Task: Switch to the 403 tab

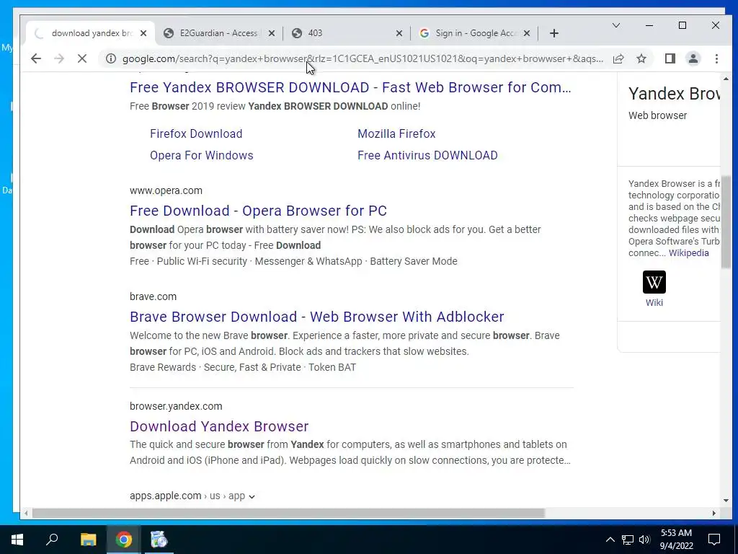Action: tap(347, 33)
